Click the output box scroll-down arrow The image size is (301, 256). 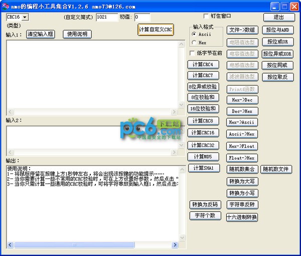pos(182,238)
